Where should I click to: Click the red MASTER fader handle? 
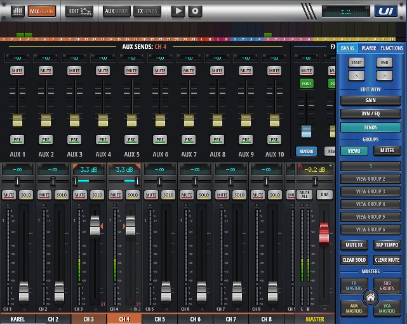pyautogui.click(x=324, y=233)
